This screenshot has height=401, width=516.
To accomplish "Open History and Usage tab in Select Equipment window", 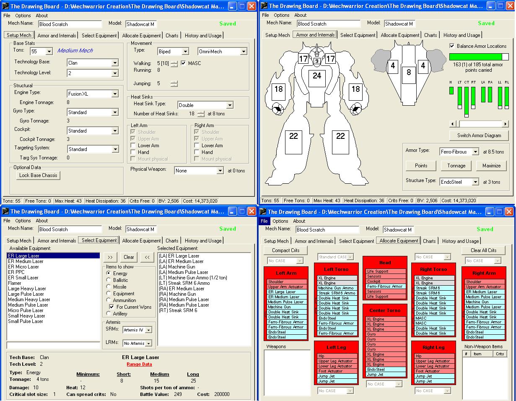I will click(x=203, y=241).
